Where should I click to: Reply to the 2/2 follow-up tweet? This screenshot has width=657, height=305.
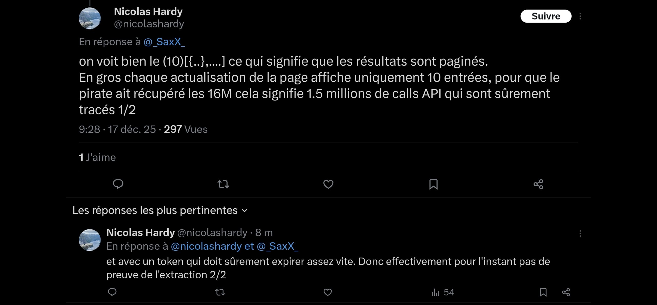(112, 292)
